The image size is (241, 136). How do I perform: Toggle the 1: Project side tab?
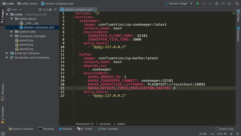point(3,16)
